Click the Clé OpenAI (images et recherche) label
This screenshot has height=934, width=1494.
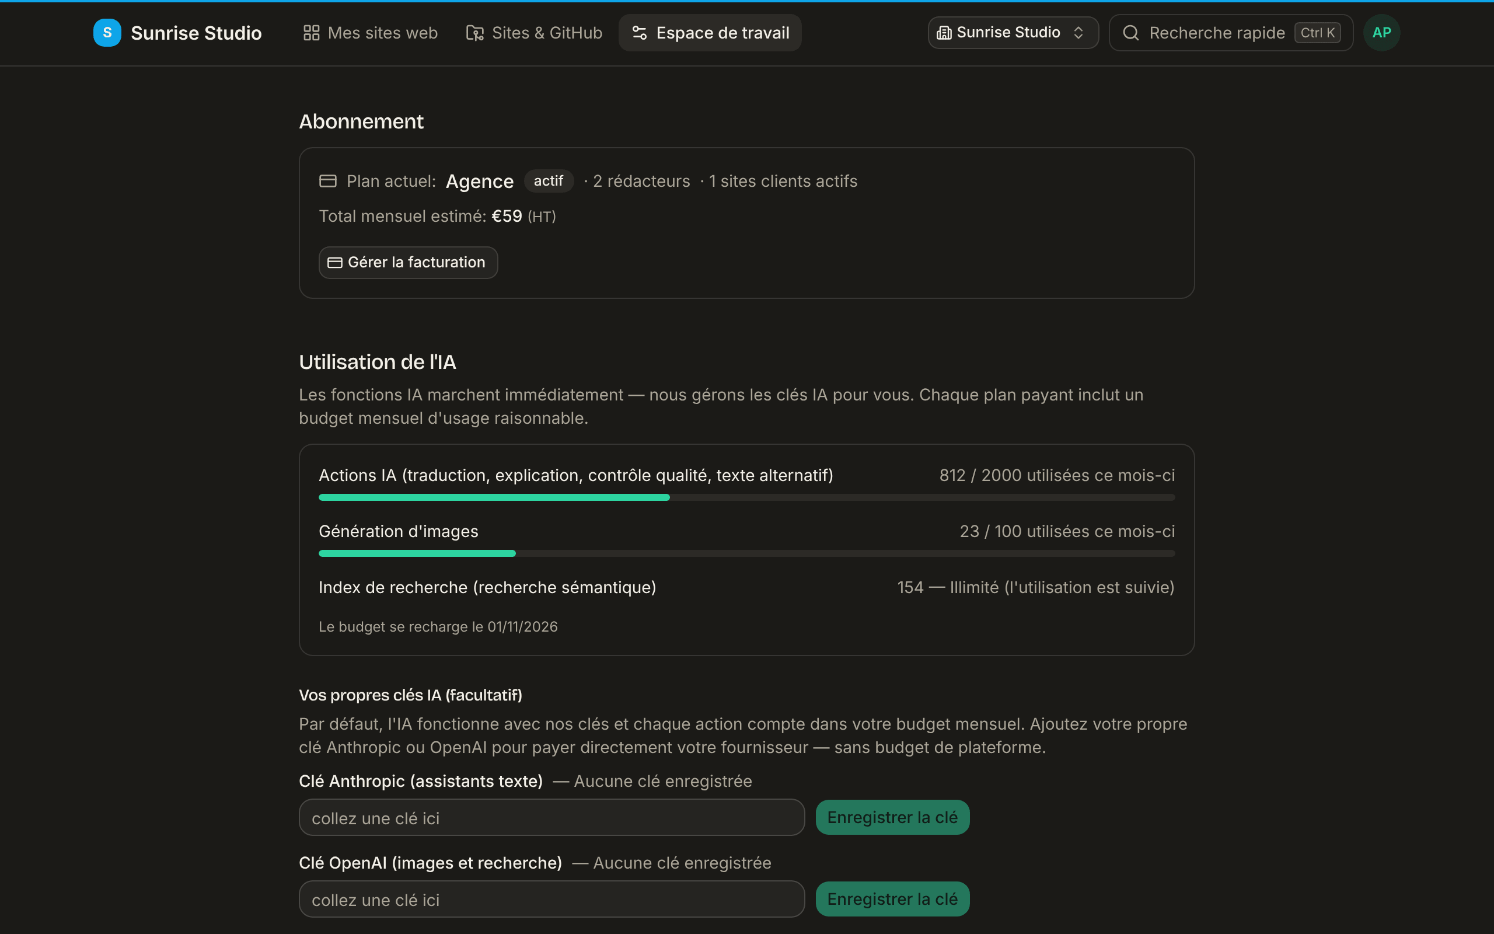pos(430,862)
